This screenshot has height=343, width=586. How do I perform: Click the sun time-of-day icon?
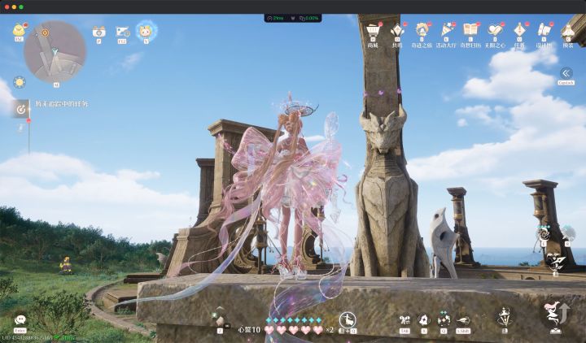pos(20,82)
